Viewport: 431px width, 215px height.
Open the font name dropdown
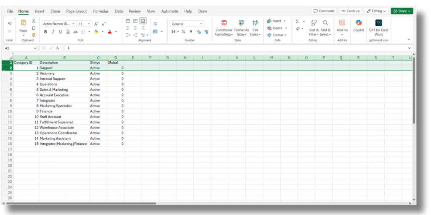73,24
